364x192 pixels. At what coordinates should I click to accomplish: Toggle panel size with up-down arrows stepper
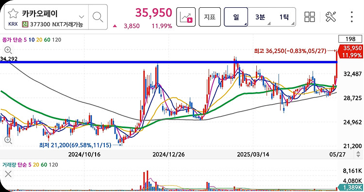[358, 154]
